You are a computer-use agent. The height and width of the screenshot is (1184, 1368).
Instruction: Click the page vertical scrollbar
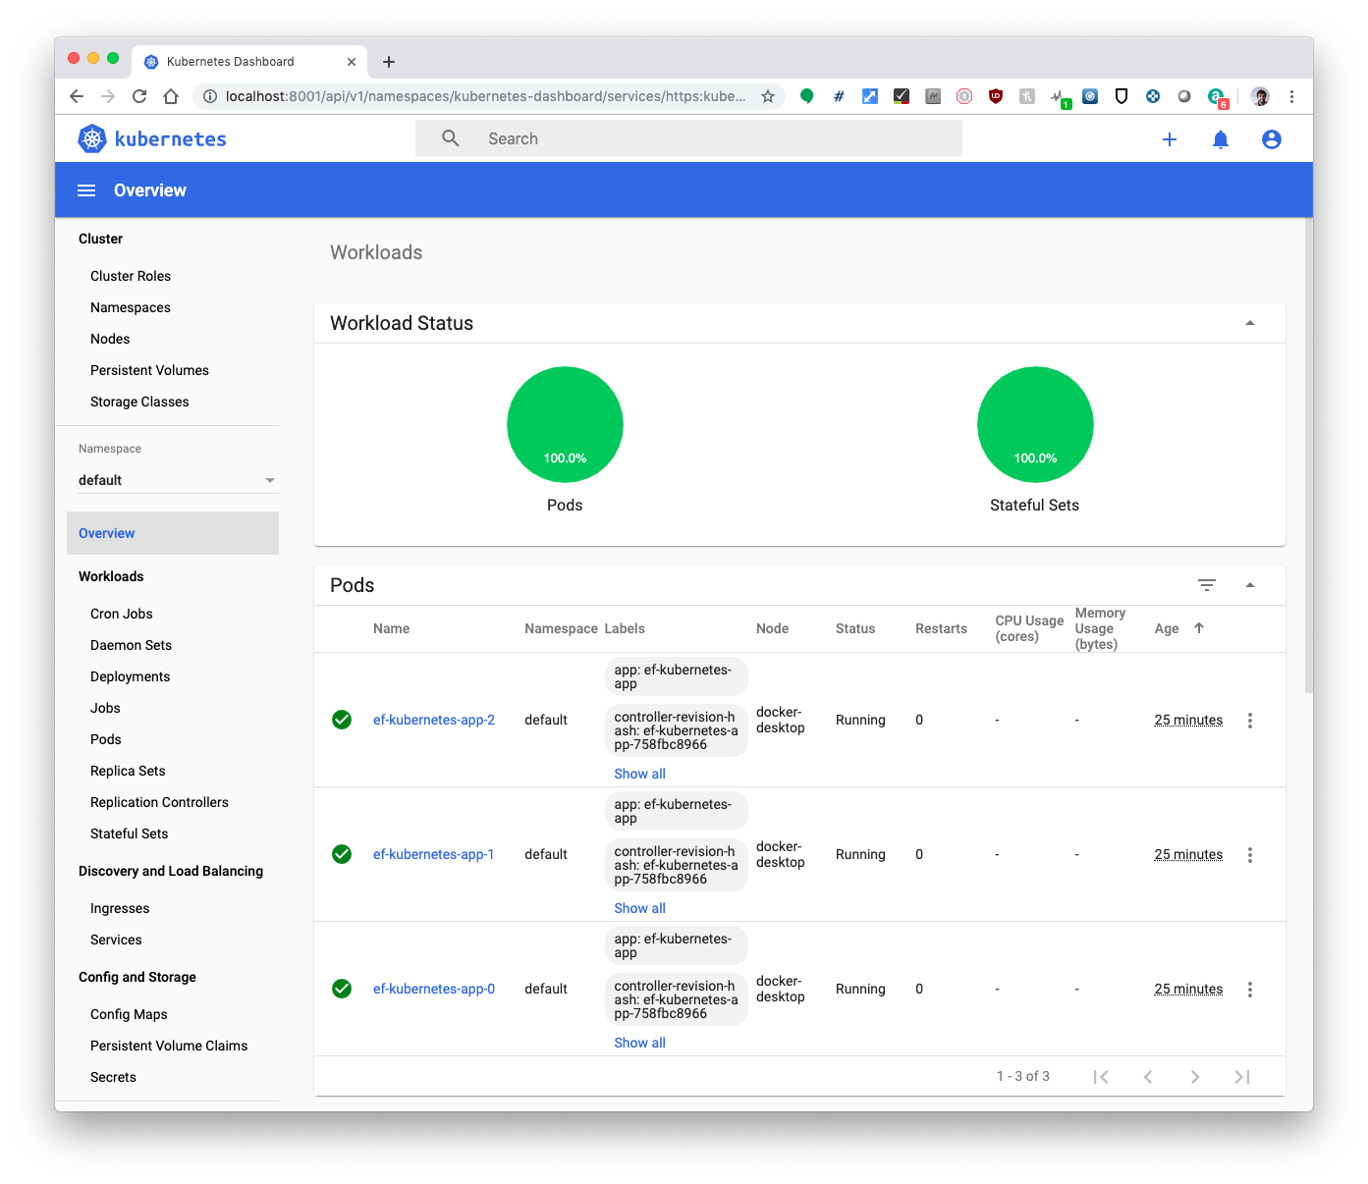point(1308,457)
